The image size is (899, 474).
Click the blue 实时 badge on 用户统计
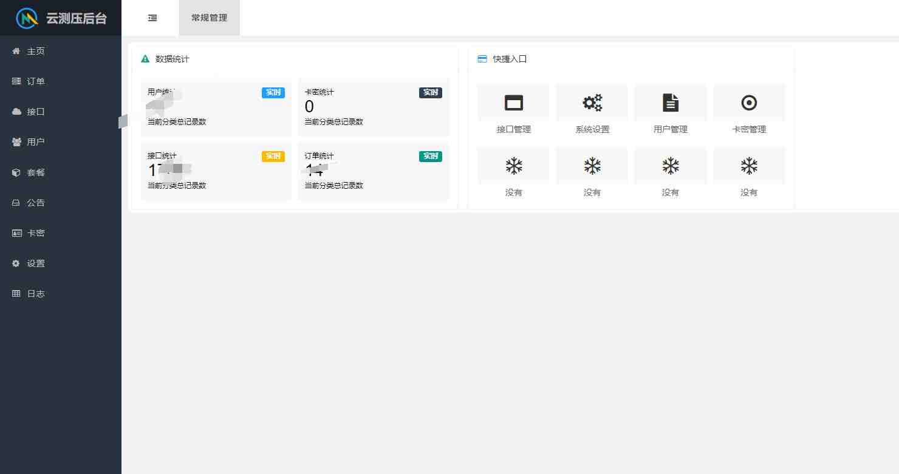pyautogui.click(x=273, y=93)
